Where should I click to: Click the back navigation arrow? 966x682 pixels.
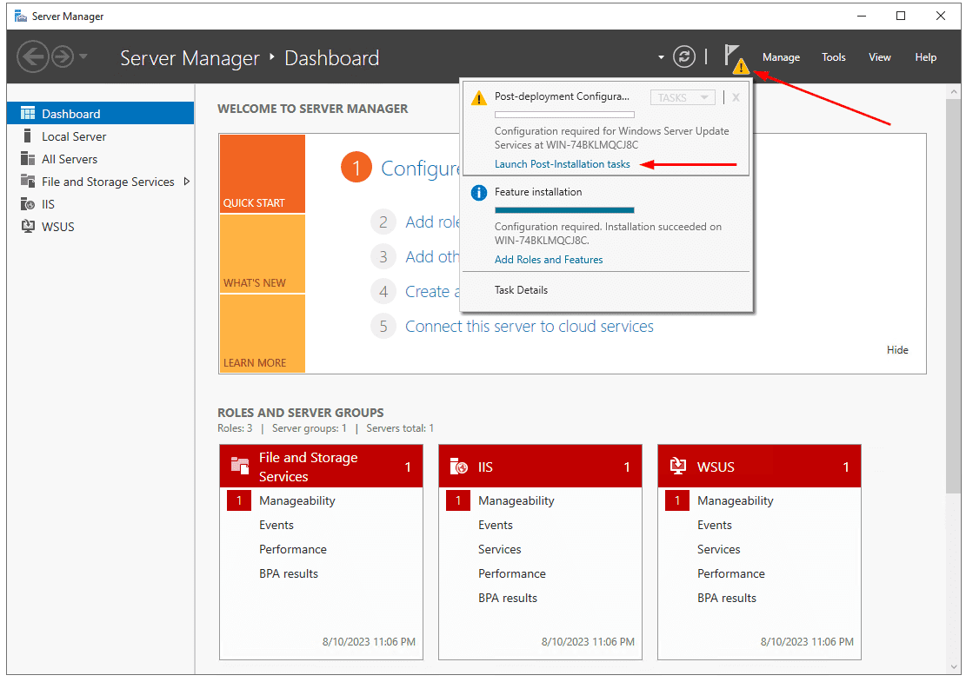pos(33,56)
